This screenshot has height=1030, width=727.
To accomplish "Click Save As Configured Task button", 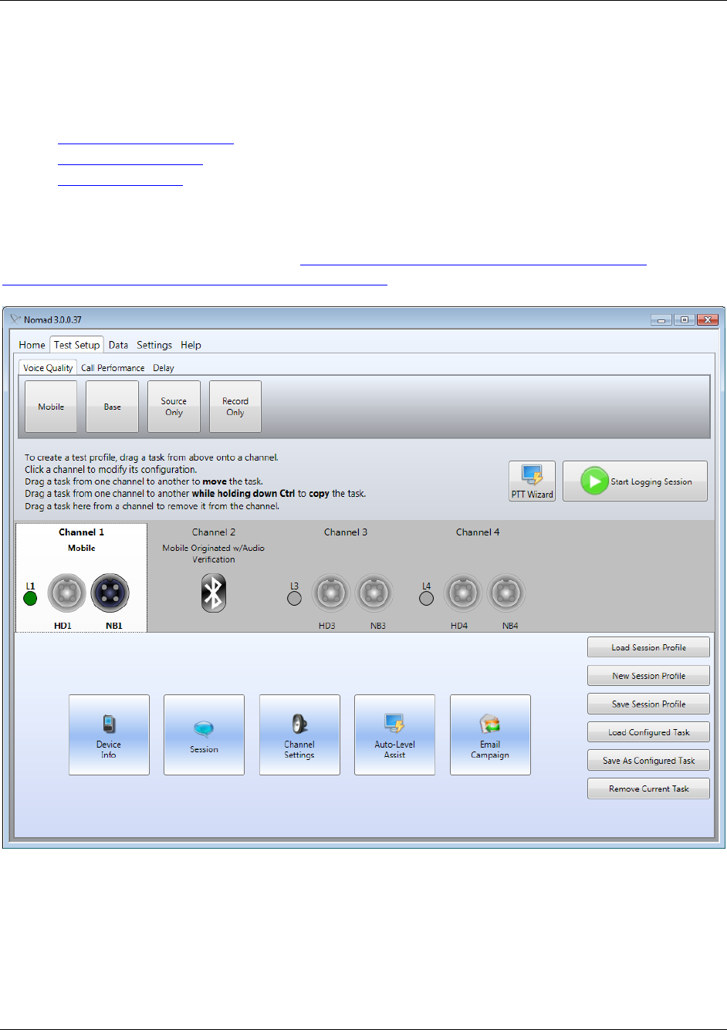I will [x=648, y=761].
